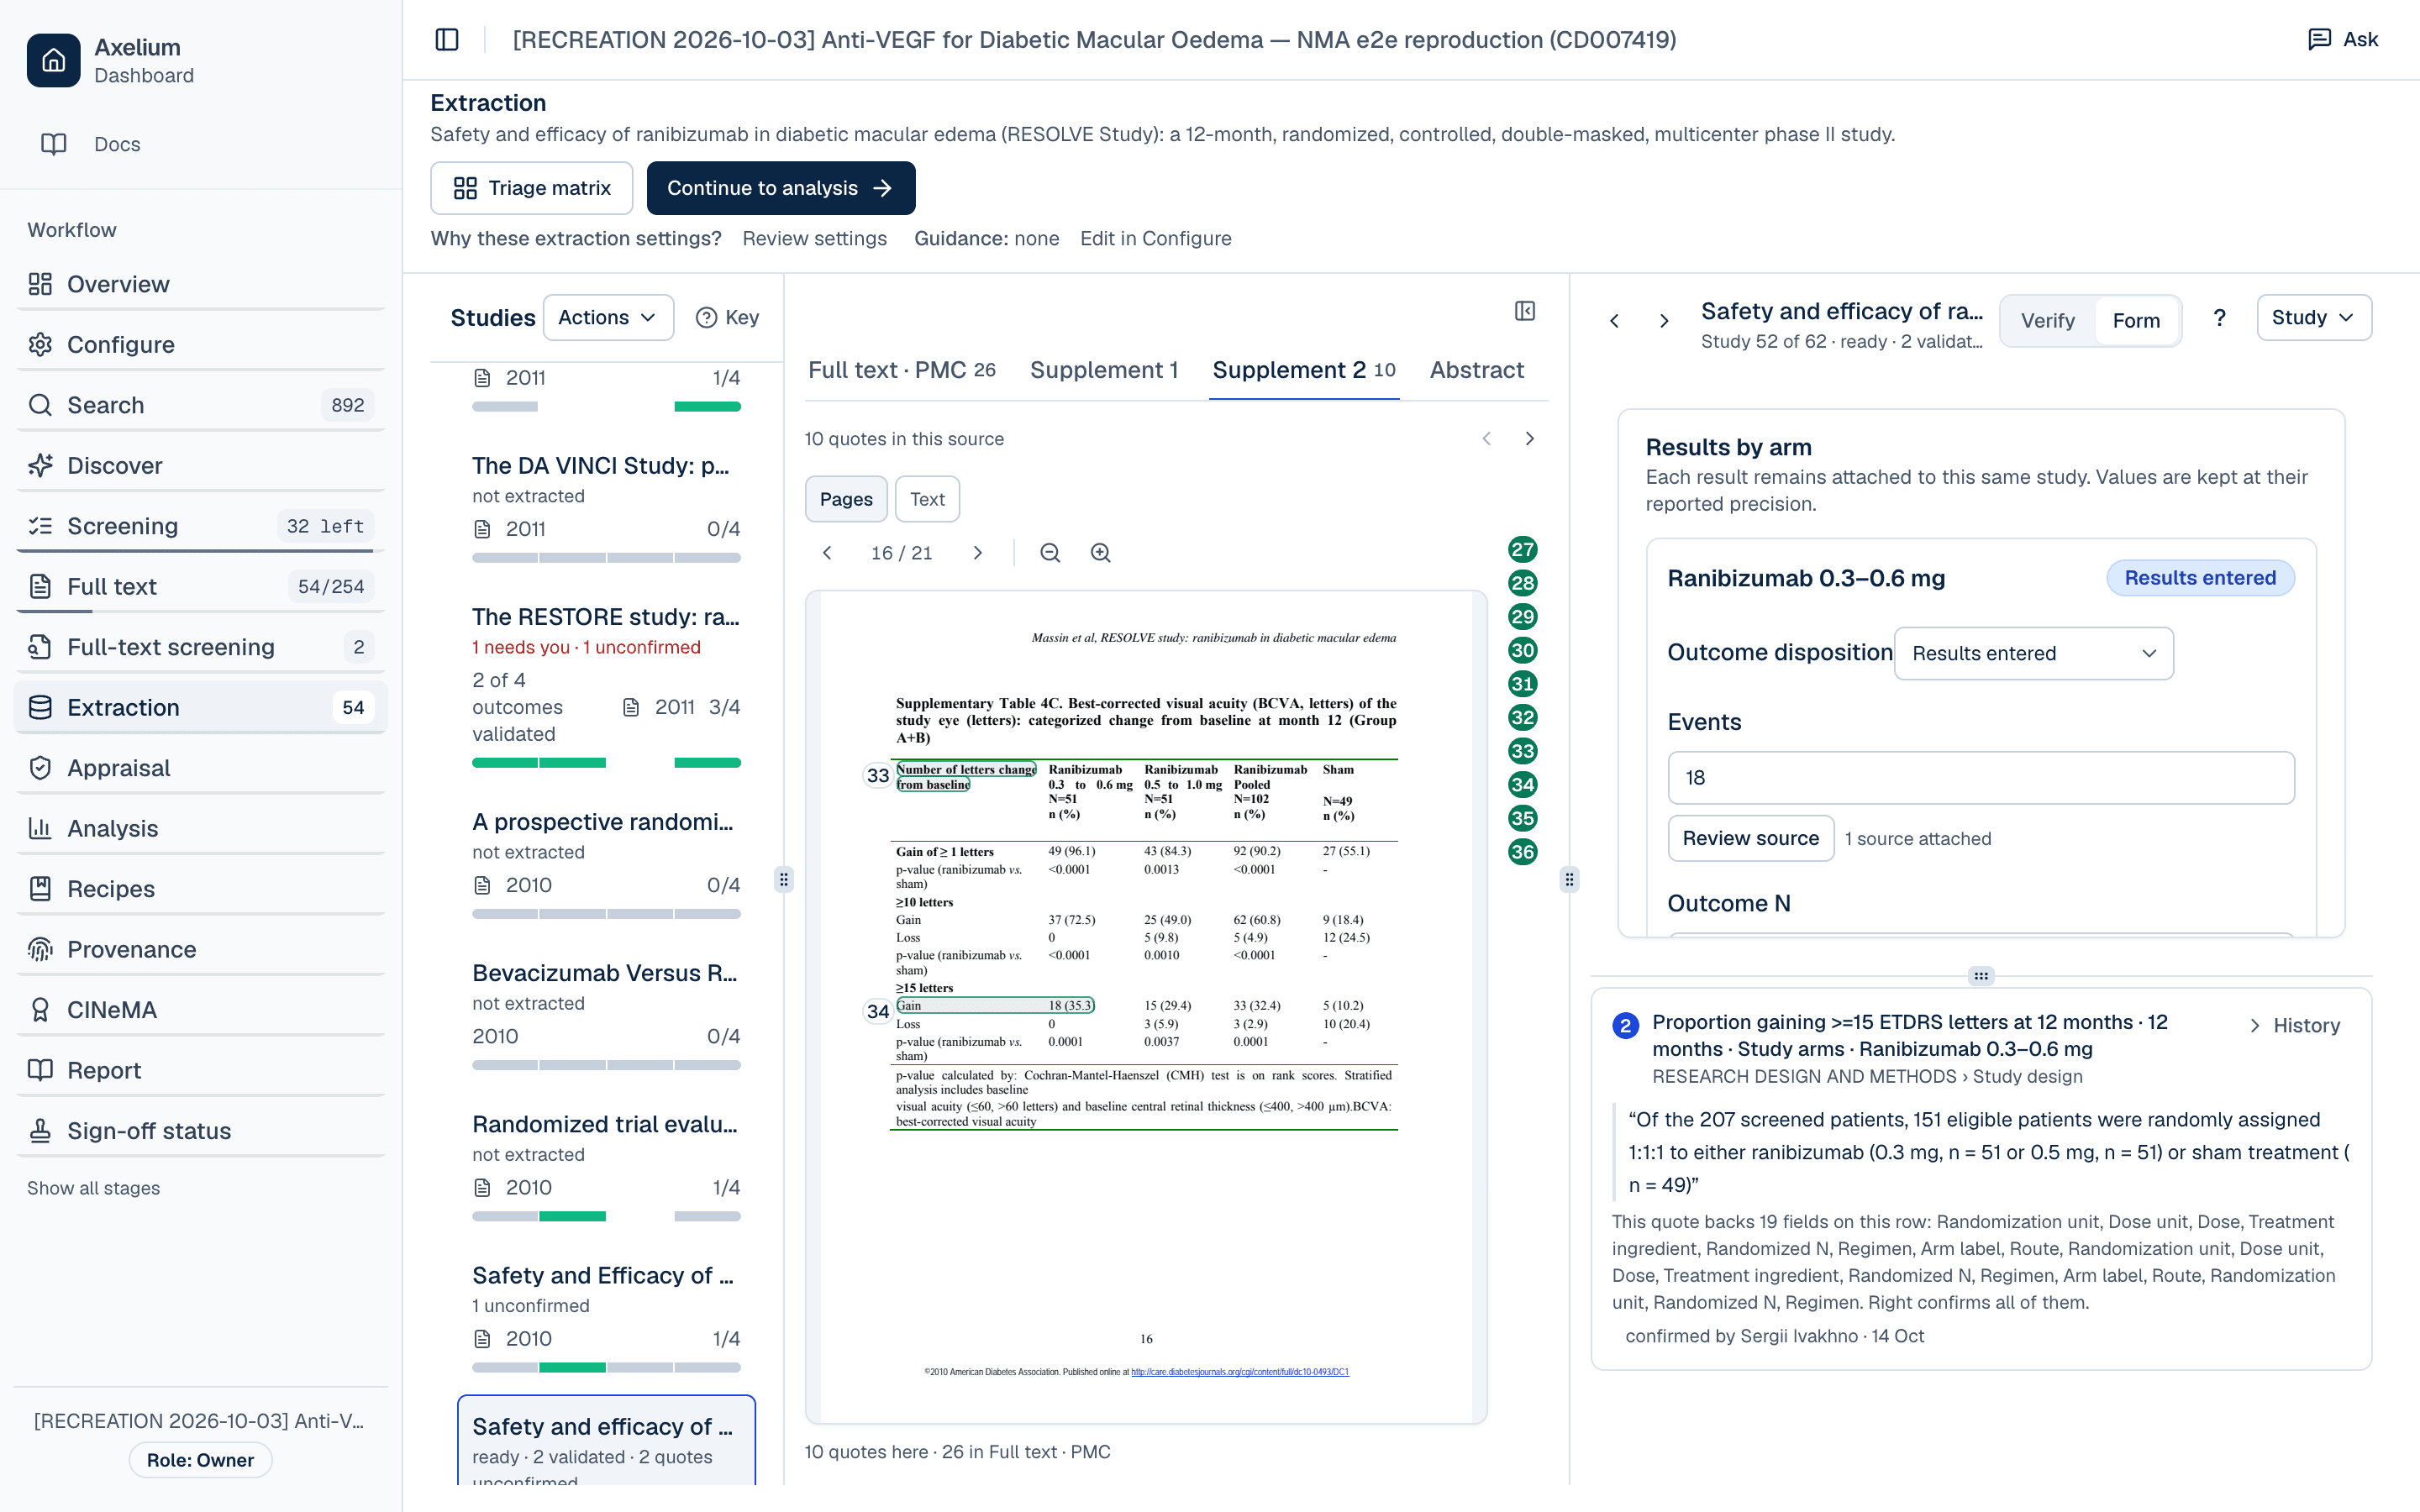The height and width of the screenshot is (1512, 2420).
Task: Open Abstract tab
Action: (1476, 370)
